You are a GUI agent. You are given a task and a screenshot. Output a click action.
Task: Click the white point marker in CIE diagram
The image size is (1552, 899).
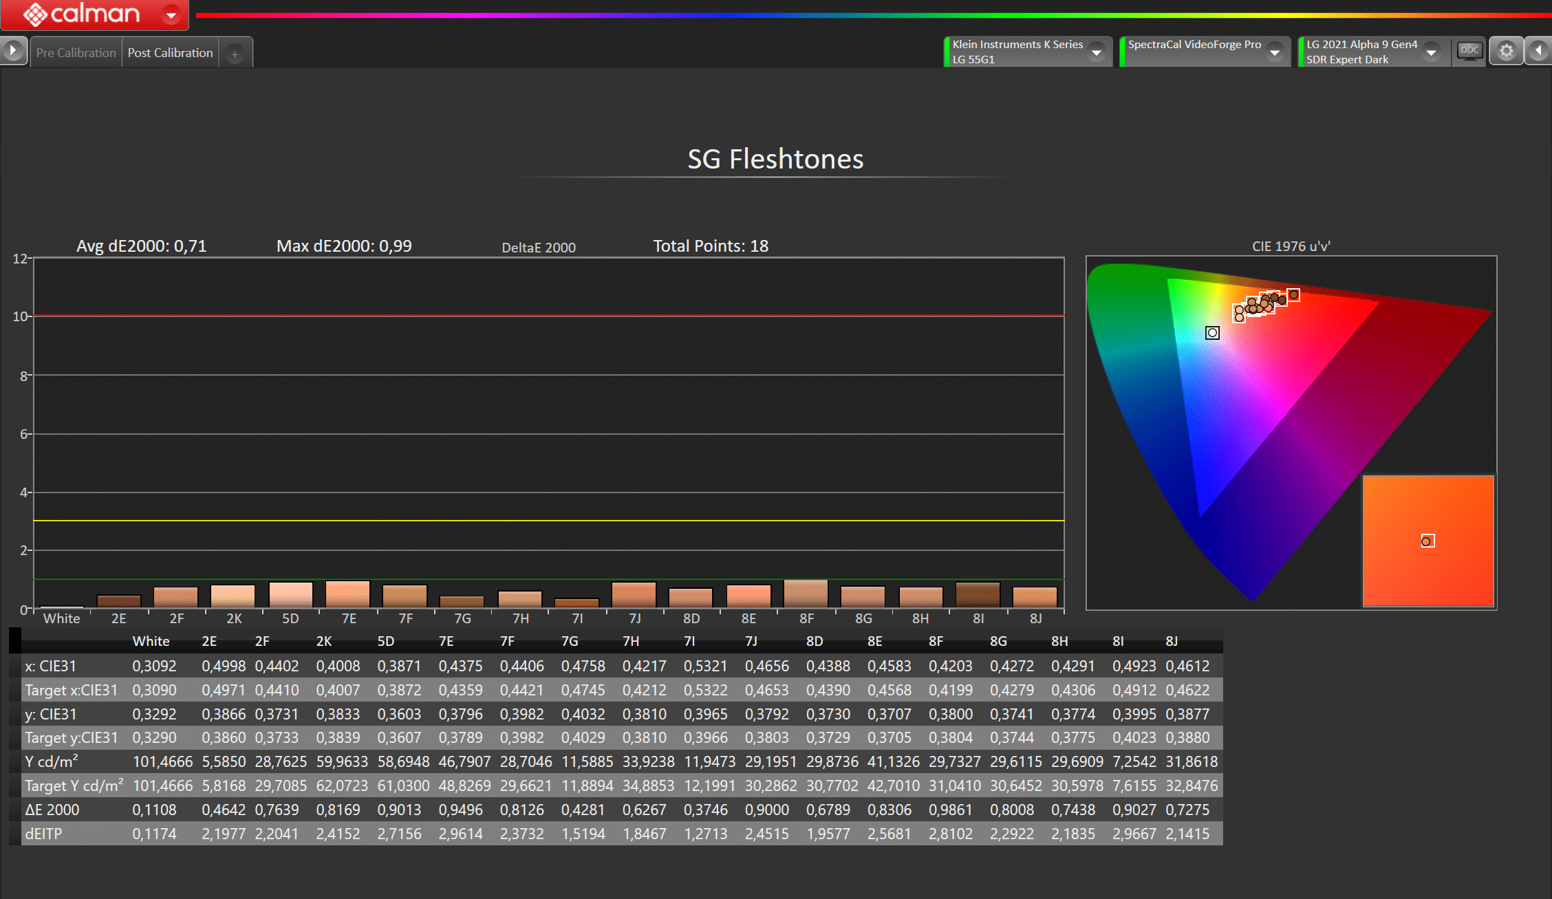pyautogui.click(x=1212, y=333)
